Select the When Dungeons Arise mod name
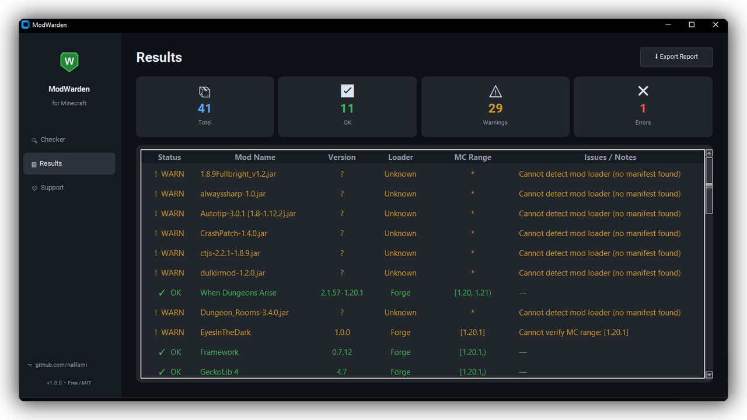 pyautogui.click(x=238, y=293)
